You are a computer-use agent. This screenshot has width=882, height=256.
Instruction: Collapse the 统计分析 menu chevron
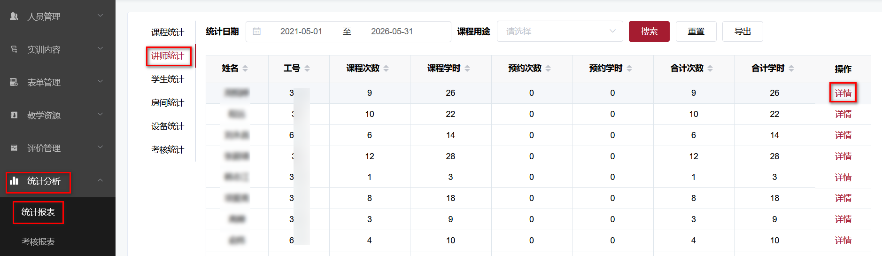point(100,180)
